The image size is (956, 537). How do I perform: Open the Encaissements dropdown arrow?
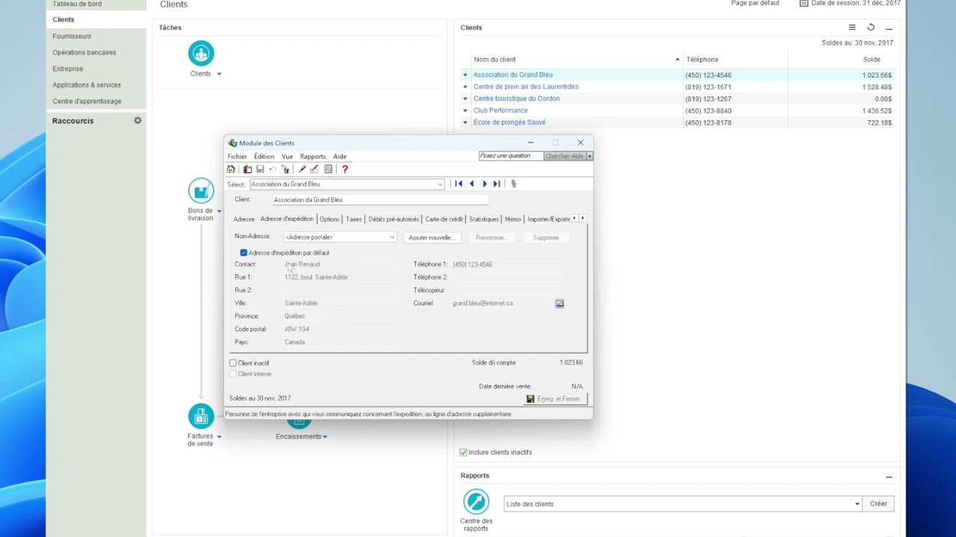coord(325,437)
